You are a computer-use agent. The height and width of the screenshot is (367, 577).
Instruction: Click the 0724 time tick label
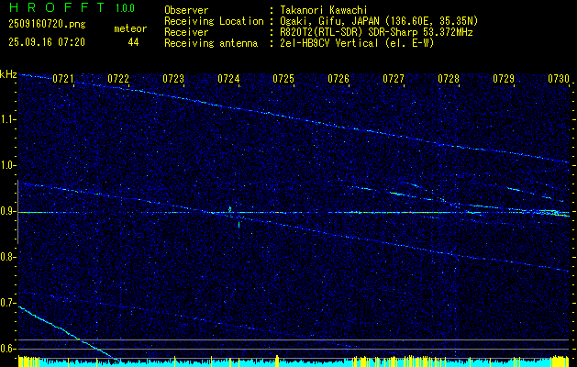(x=228, y=80)
